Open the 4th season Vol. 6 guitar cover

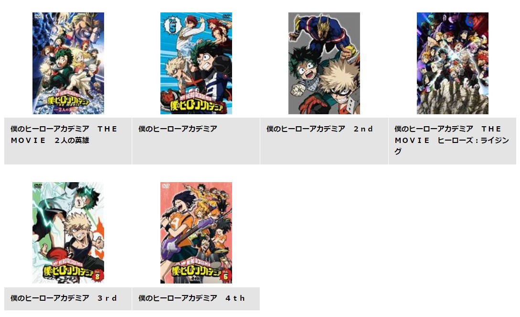[196, 233]
